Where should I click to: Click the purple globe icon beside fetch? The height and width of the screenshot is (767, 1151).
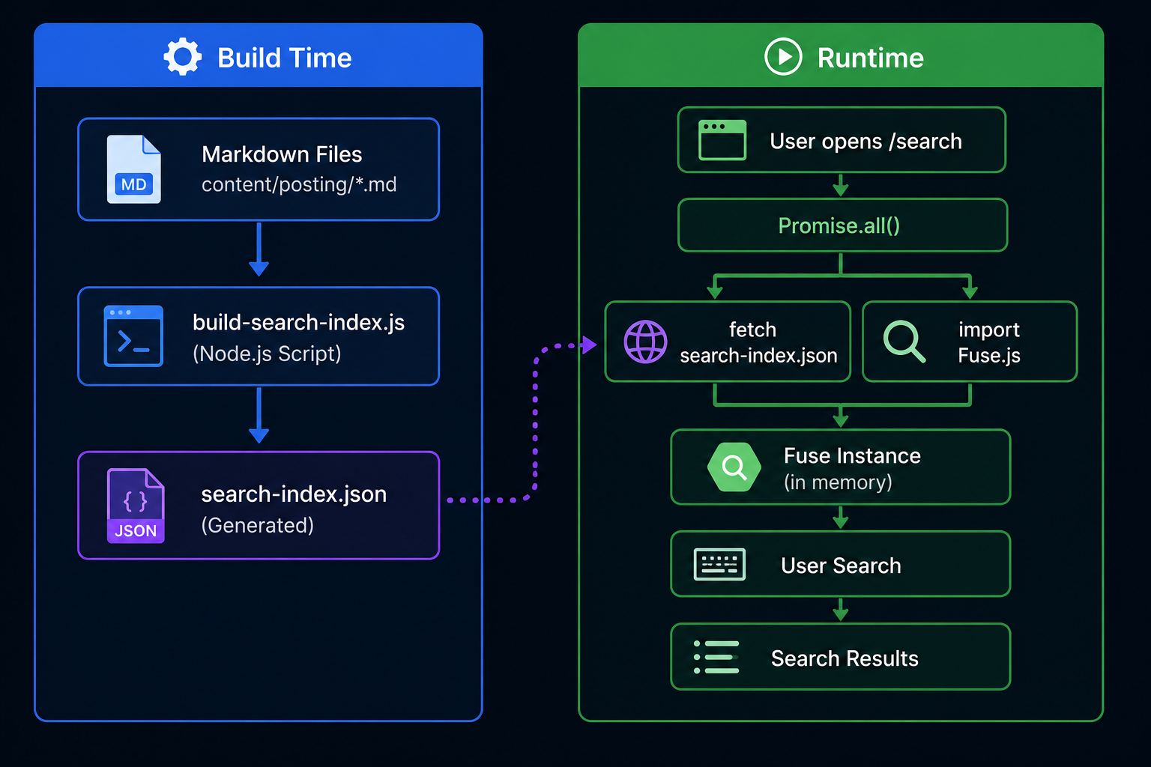coord(645,342)
